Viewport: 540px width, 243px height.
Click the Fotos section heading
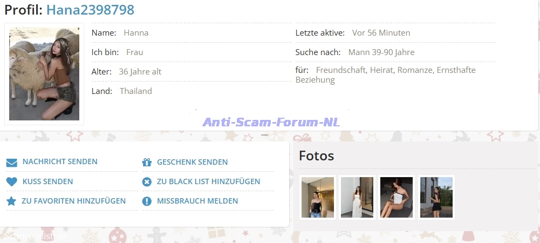pos(317,156)
